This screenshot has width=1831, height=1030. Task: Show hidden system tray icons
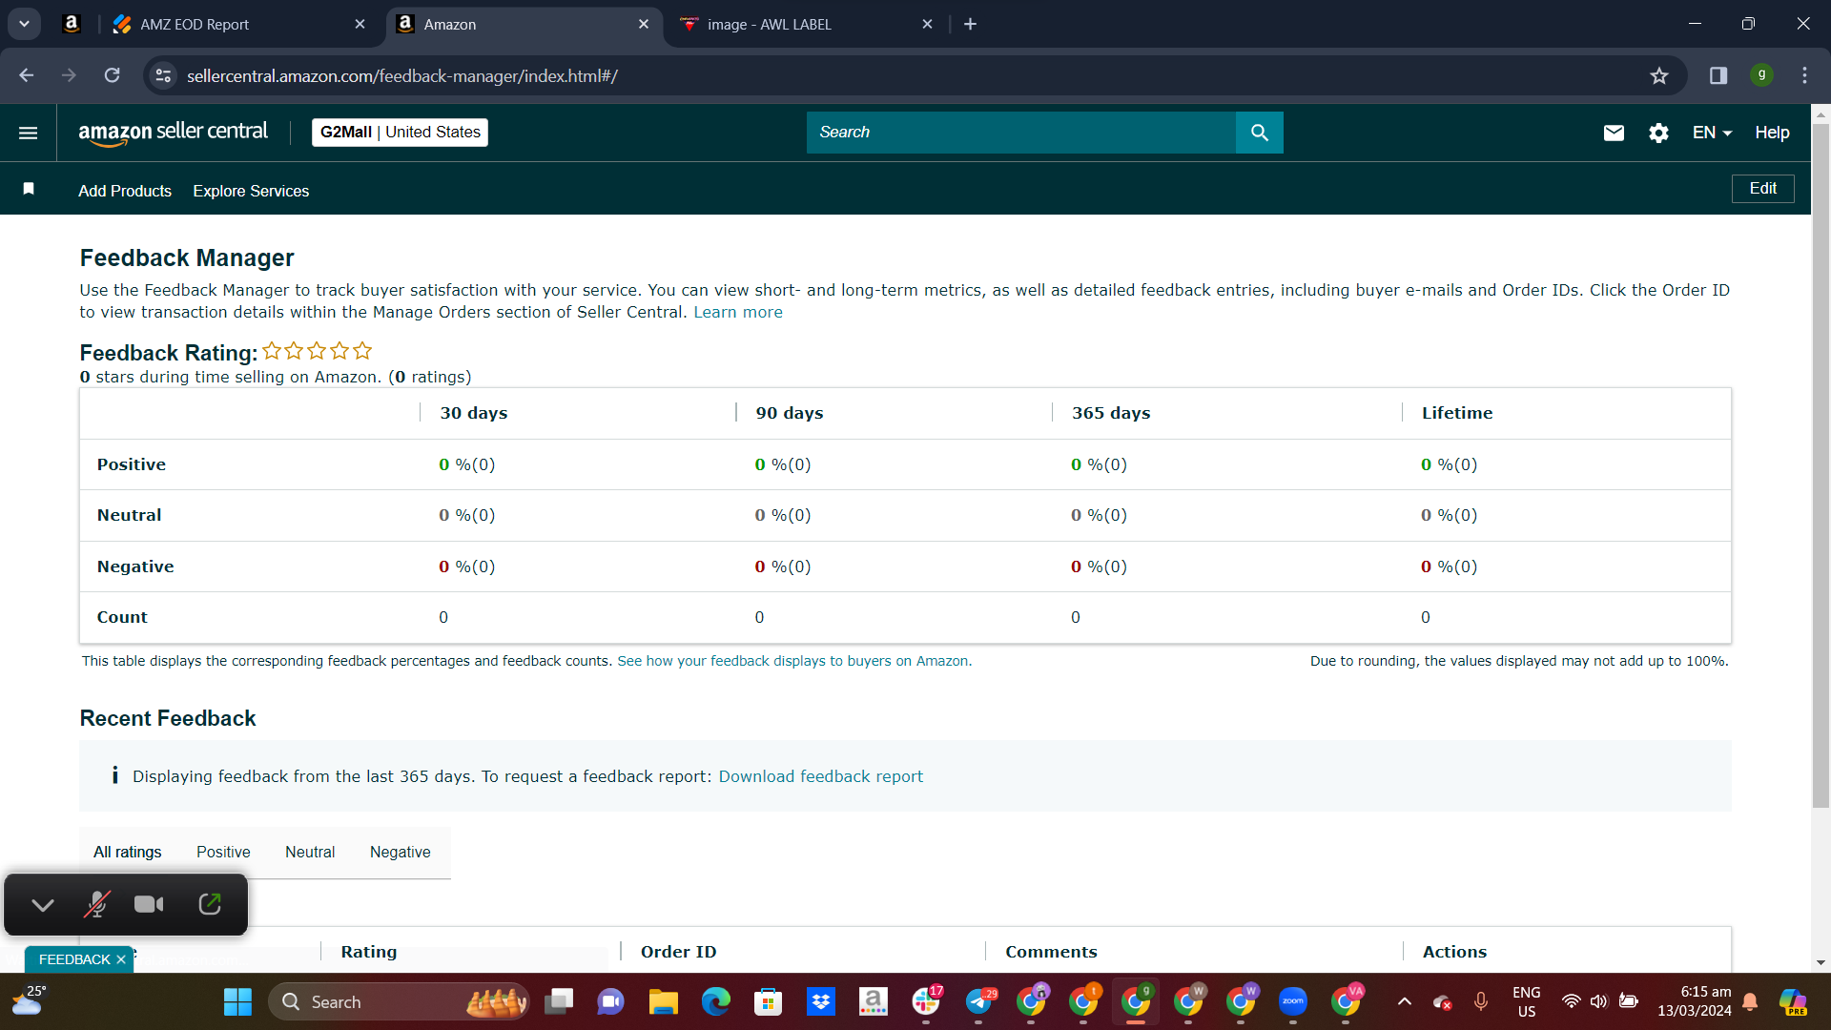(x=1404, y=1002)
